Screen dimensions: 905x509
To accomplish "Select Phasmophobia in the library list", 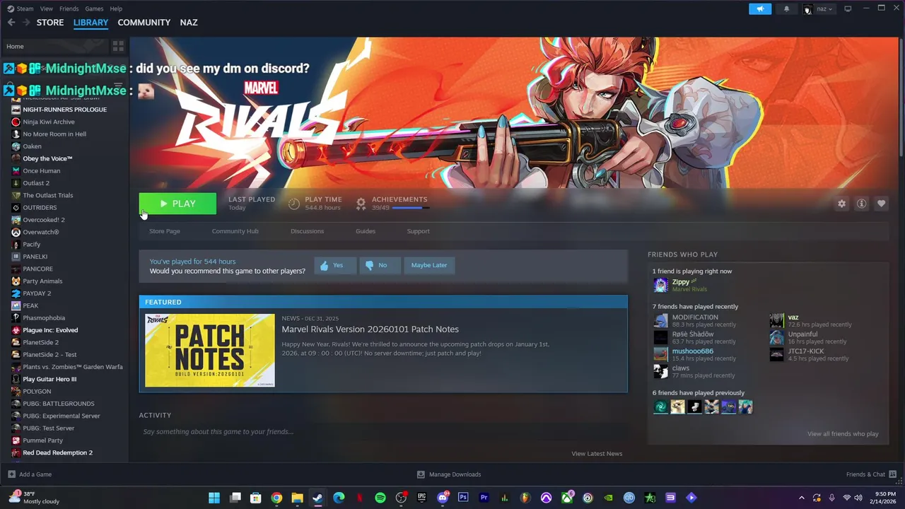I will (x=44, y=318).
